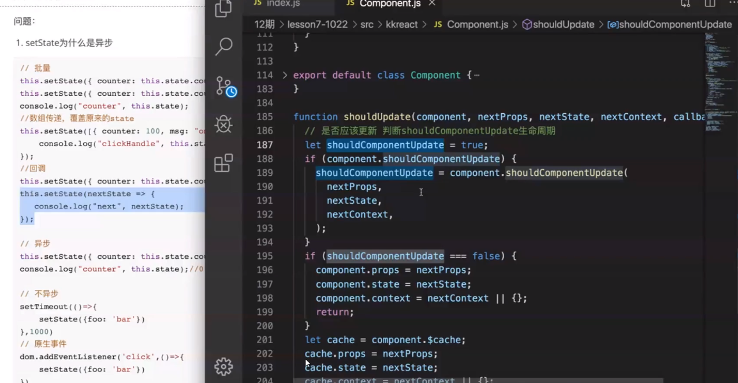This screenshot has width=738, height=383.
Task: Open the Manage settings gear menu
Action: (x=223, y=366)
